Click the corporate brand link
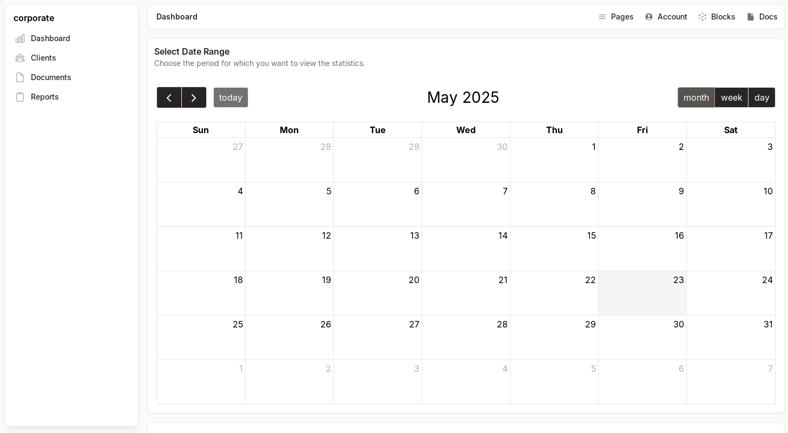The width and height of the screenshot is (788, 433). pyautogui.click(x=34, y=18)
